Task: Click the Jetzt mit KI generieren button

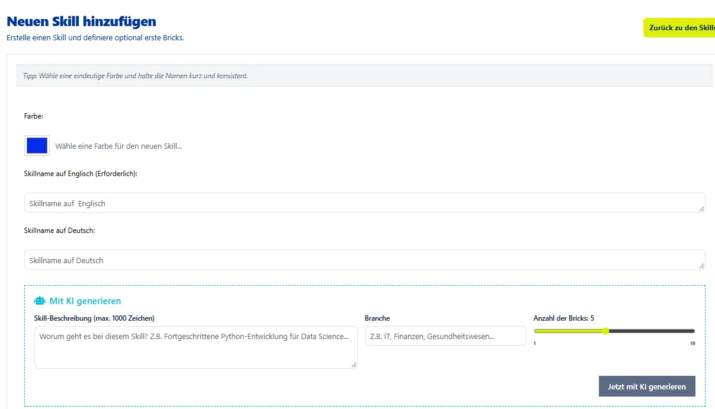Action: tap(647, 386)
